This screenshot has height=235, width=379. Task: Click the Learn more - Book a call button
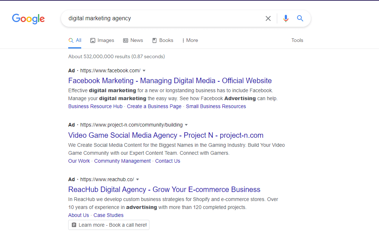(x=109, y=225)
